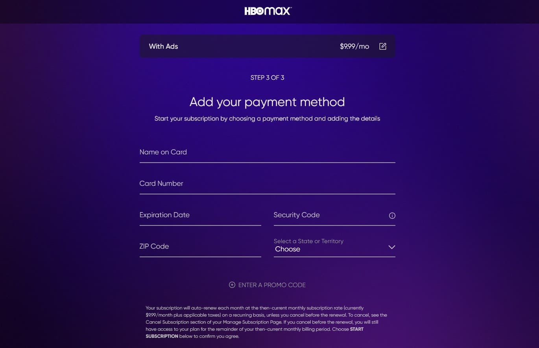Click the STEP 3 OF 3 indicator
This screenshot has width=539, height=348.
267,77
